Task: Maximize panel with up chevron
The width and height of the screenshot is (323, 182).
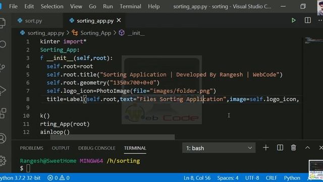Action: pyautogui.click(x=307, y=148)
